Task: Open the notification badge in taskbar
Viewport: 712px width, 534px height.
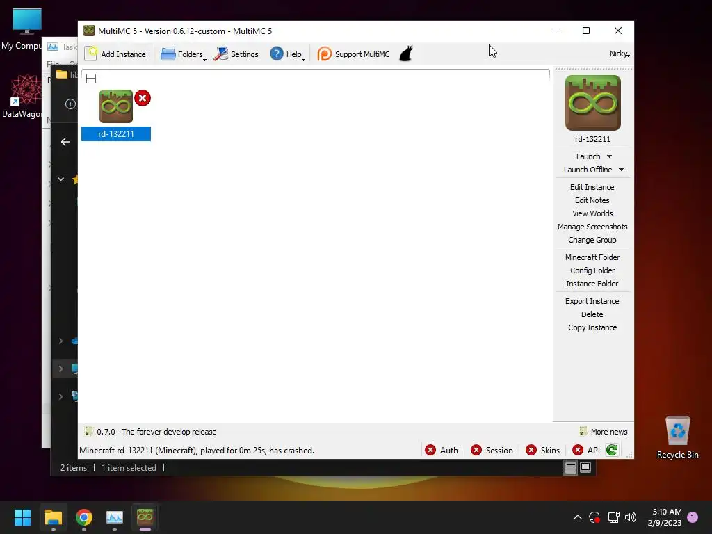Action: pos(693,517)
